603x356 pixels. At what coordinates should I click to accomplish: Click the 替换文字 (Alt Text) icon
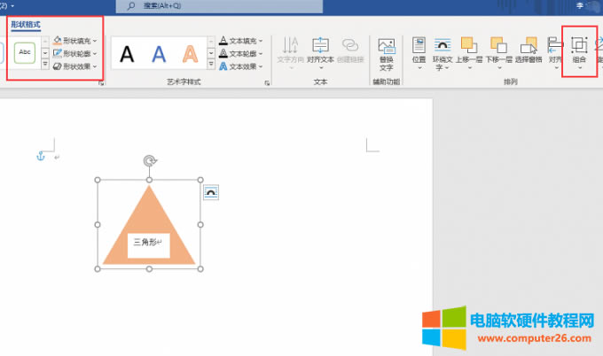[x=386, y=53]
